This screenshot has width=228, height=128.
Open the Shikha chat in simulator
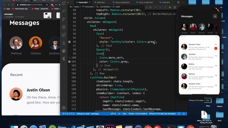[199, 66]
